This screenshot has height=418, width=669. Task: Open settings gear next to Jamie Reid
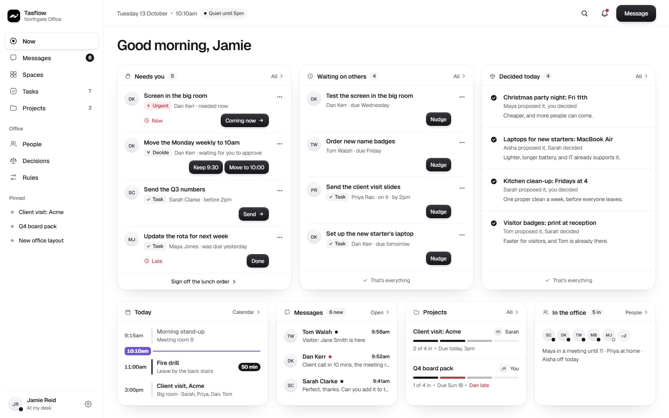pyautogui.click(x=88, y=404)
